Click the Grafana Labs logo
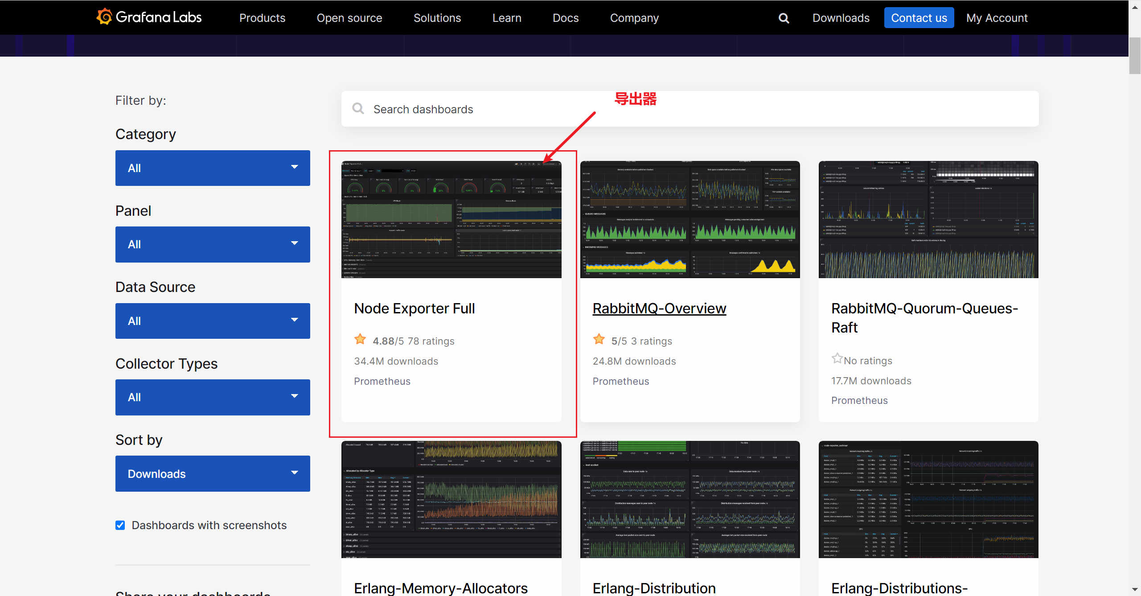This screenshot has width=1141, height=596. pyautogui.click(x=149, y=17)
